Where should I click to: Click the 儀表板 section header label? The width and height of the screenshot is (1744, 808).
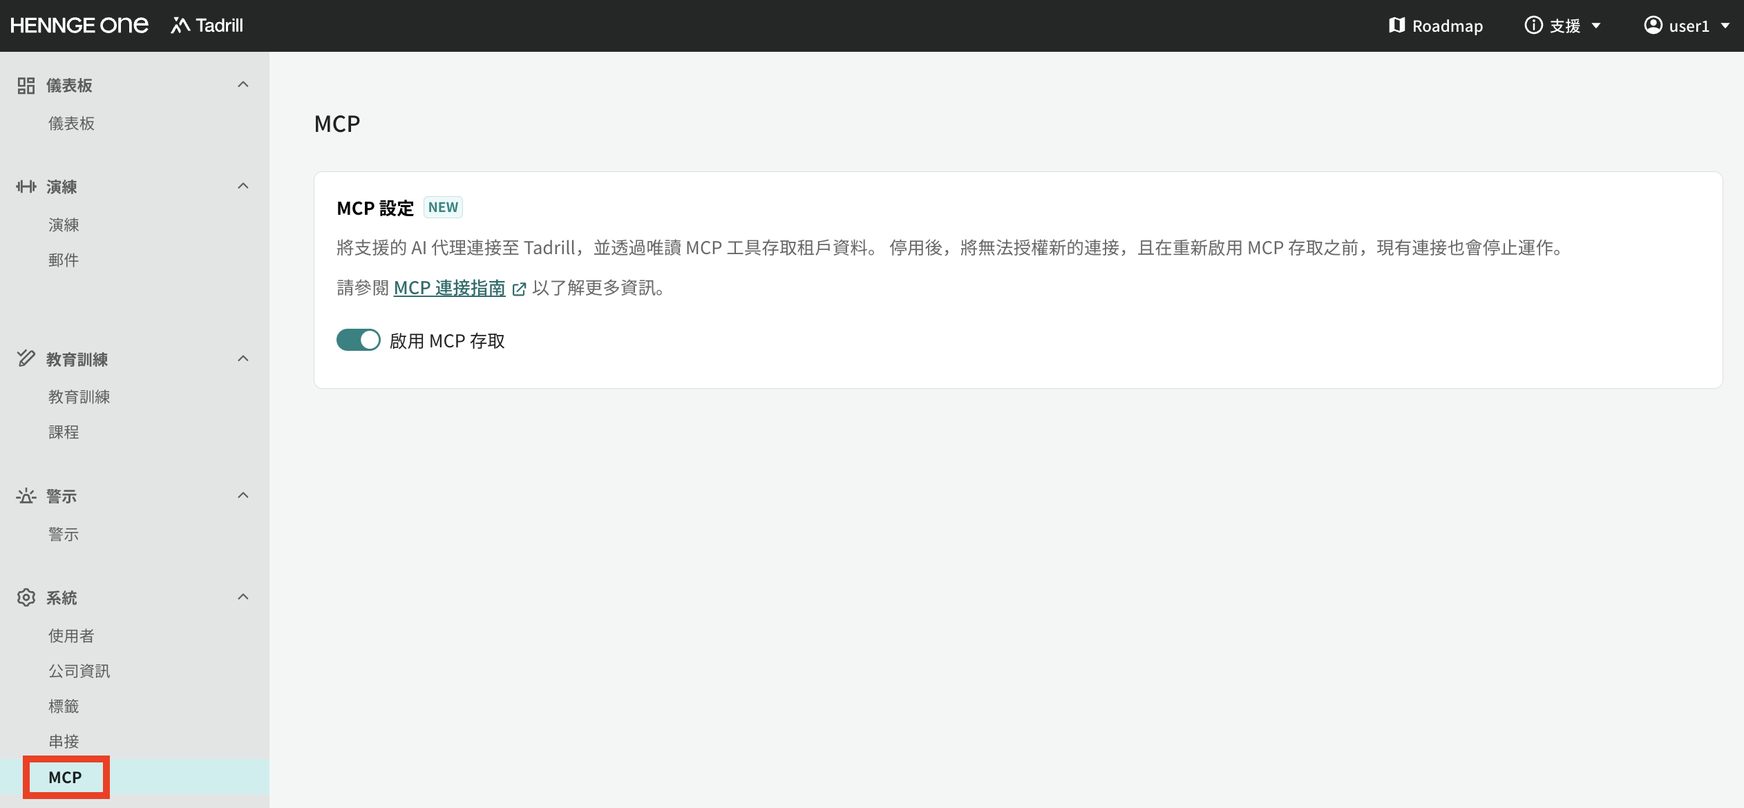tap(69, 86)
